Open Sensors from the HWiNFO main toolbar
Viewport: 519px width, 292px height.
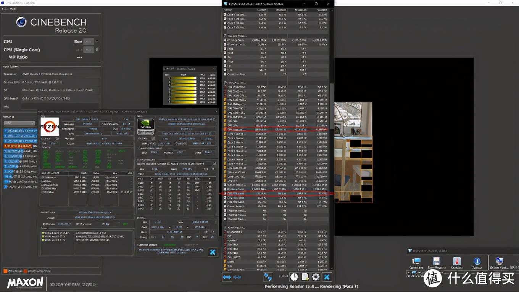pyautogui.click(x=457, y=263)
